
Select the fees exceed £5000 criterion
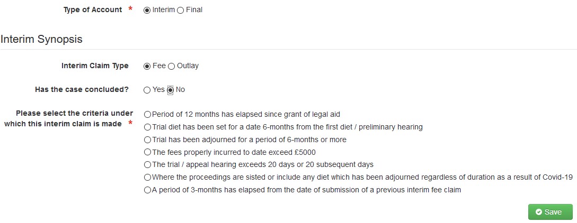[147, 152]
